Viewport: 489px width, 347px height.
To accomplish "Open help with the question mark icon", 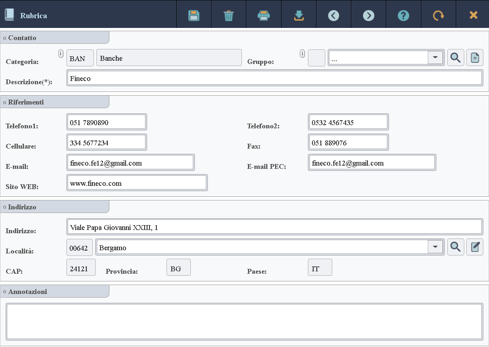I will [x=404, y=16].
